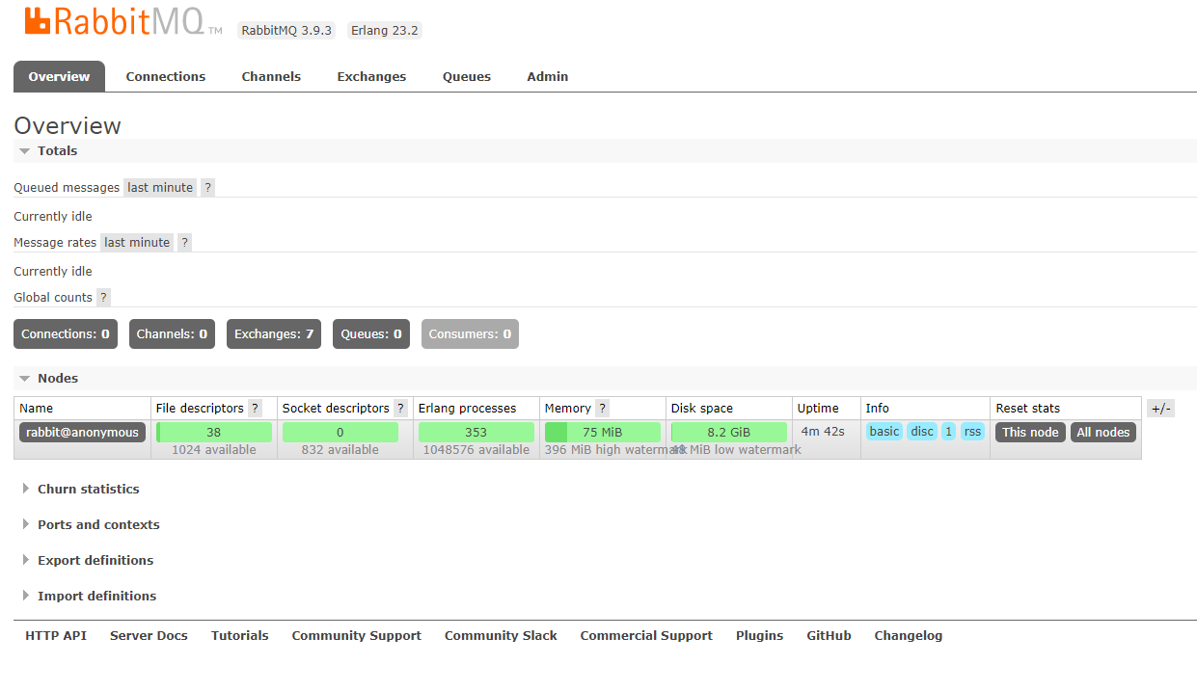Switch to the Admin tab

pyautogui.click(x=548, y=77)
